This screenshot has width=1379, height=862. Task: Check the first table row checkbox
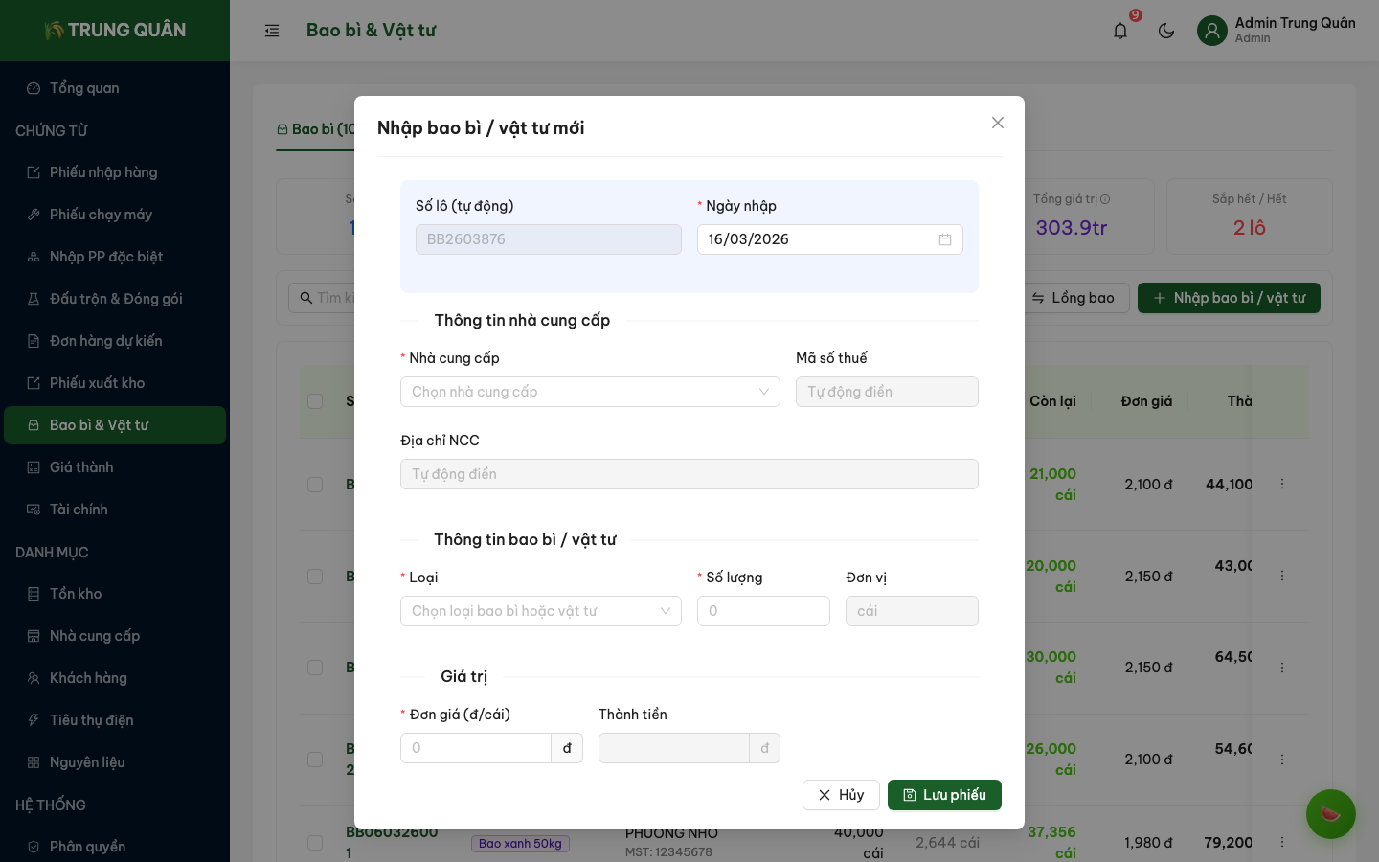click(315, 485)
